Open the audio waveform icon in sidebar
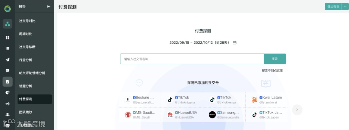 coord(7,104)
